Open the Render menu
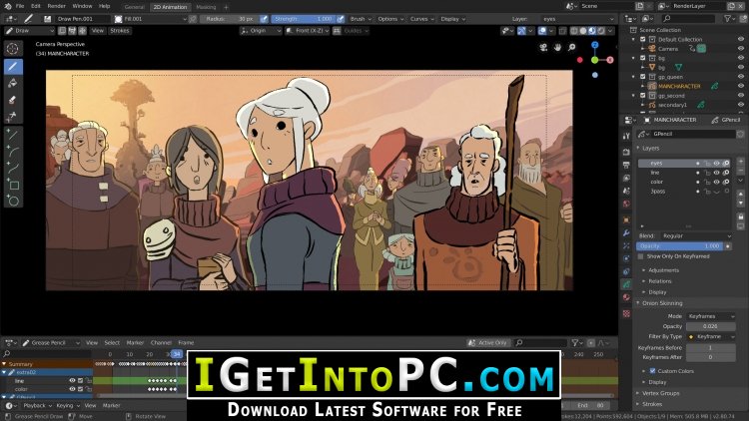Image resolution: width=749 pixels, height=421 pixels. click(56, 6)
